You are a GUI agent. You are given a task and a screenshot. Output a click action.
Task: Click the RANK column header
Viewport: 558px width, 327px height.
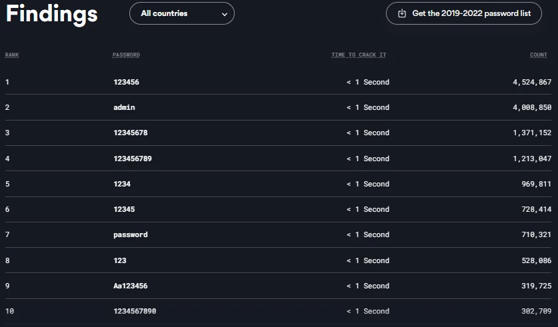coord(12,55)
